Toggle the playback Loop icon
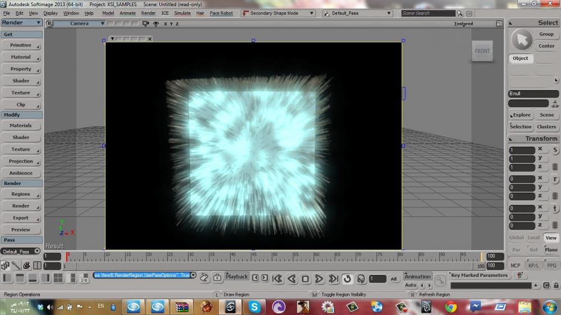561x315 pixels. click(347, 279)
